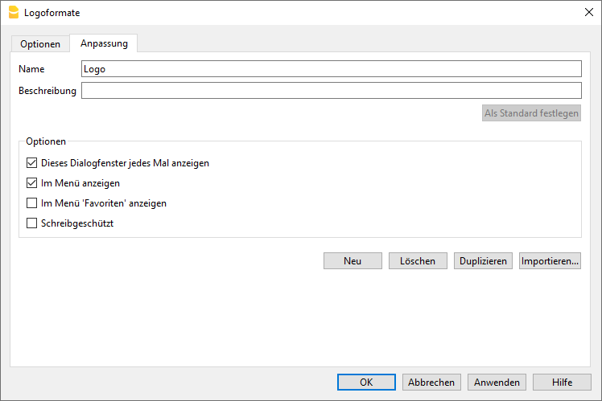Select the Anpassung tab
The height and width of the screenshot is (401, 602).
coord(104,43)
